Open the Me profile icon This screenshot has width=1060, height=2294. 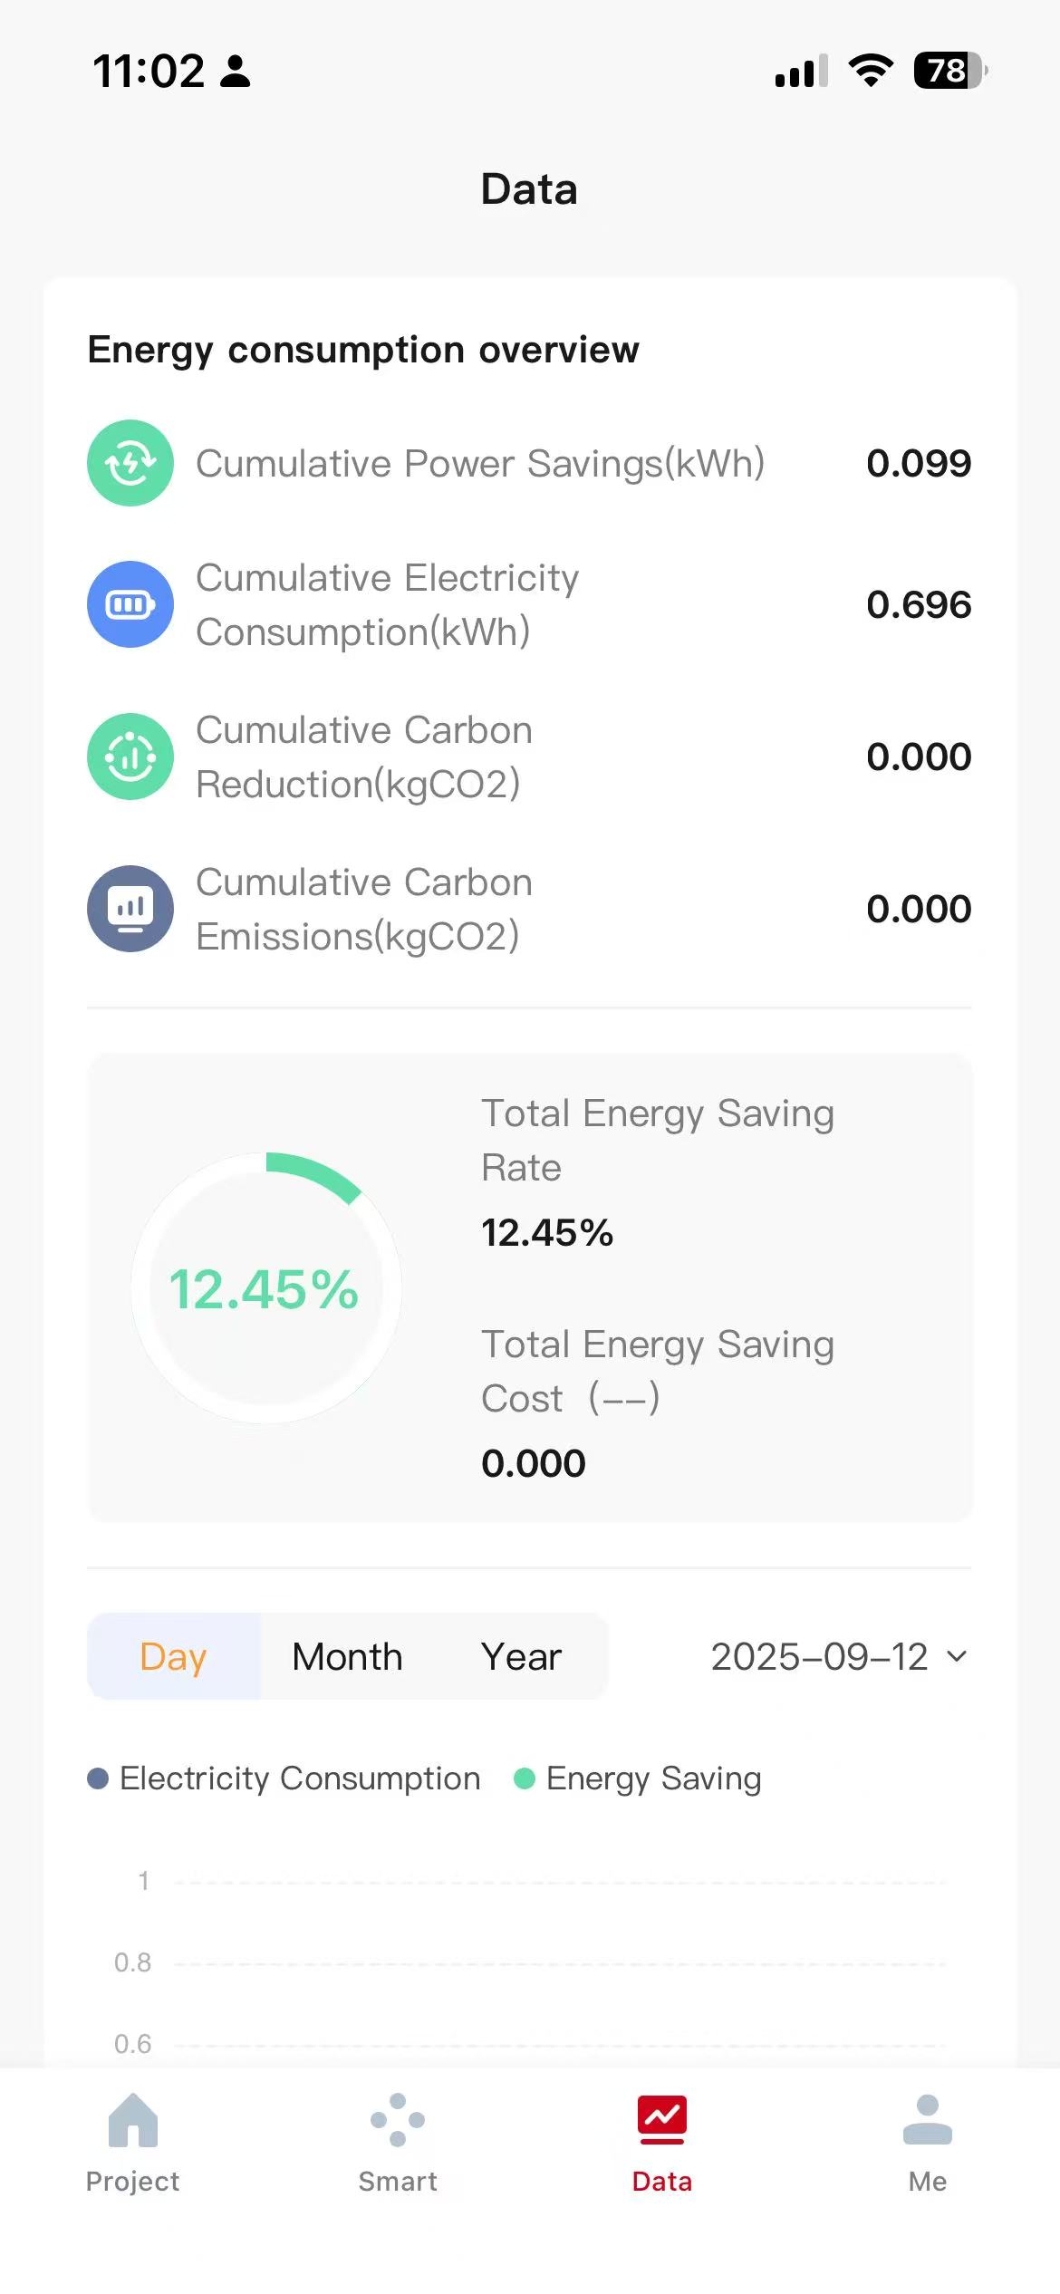pyautogui.click(x=927, y=2120)
